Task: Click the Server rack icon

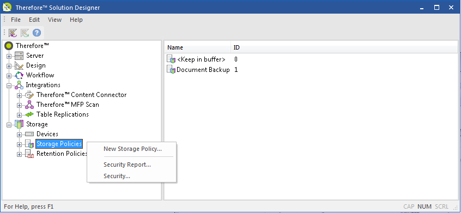Action: (x=19, y=56)
